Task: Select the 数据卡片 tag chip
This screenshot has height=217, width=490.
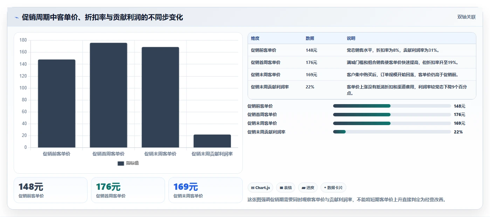Action: [x=333, y=188]
